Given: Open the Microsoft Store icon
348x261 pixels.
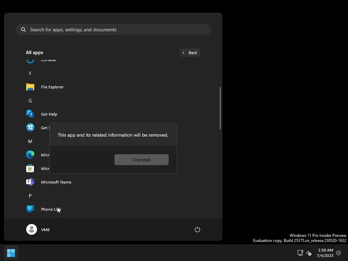Looking at the screenshot, I should [30, 169].
